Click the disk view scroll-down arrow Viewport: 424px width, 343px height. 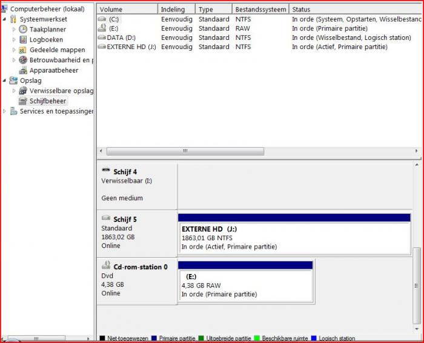tap(417, 328)
